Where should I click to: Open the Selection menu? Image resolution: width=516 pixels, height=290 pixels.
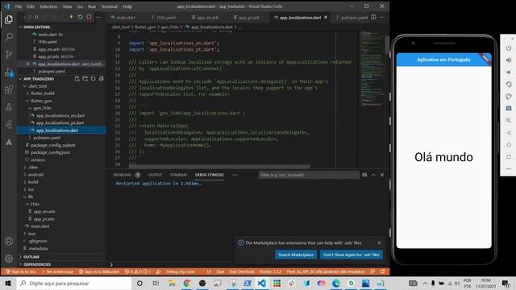[x=48, y=6]
